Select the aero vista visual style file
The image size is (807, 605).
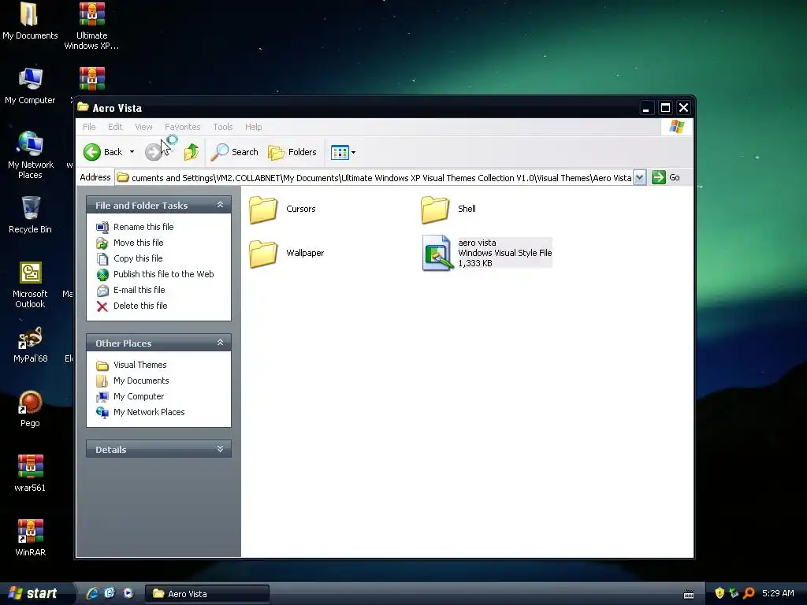[x=487, y=253]
